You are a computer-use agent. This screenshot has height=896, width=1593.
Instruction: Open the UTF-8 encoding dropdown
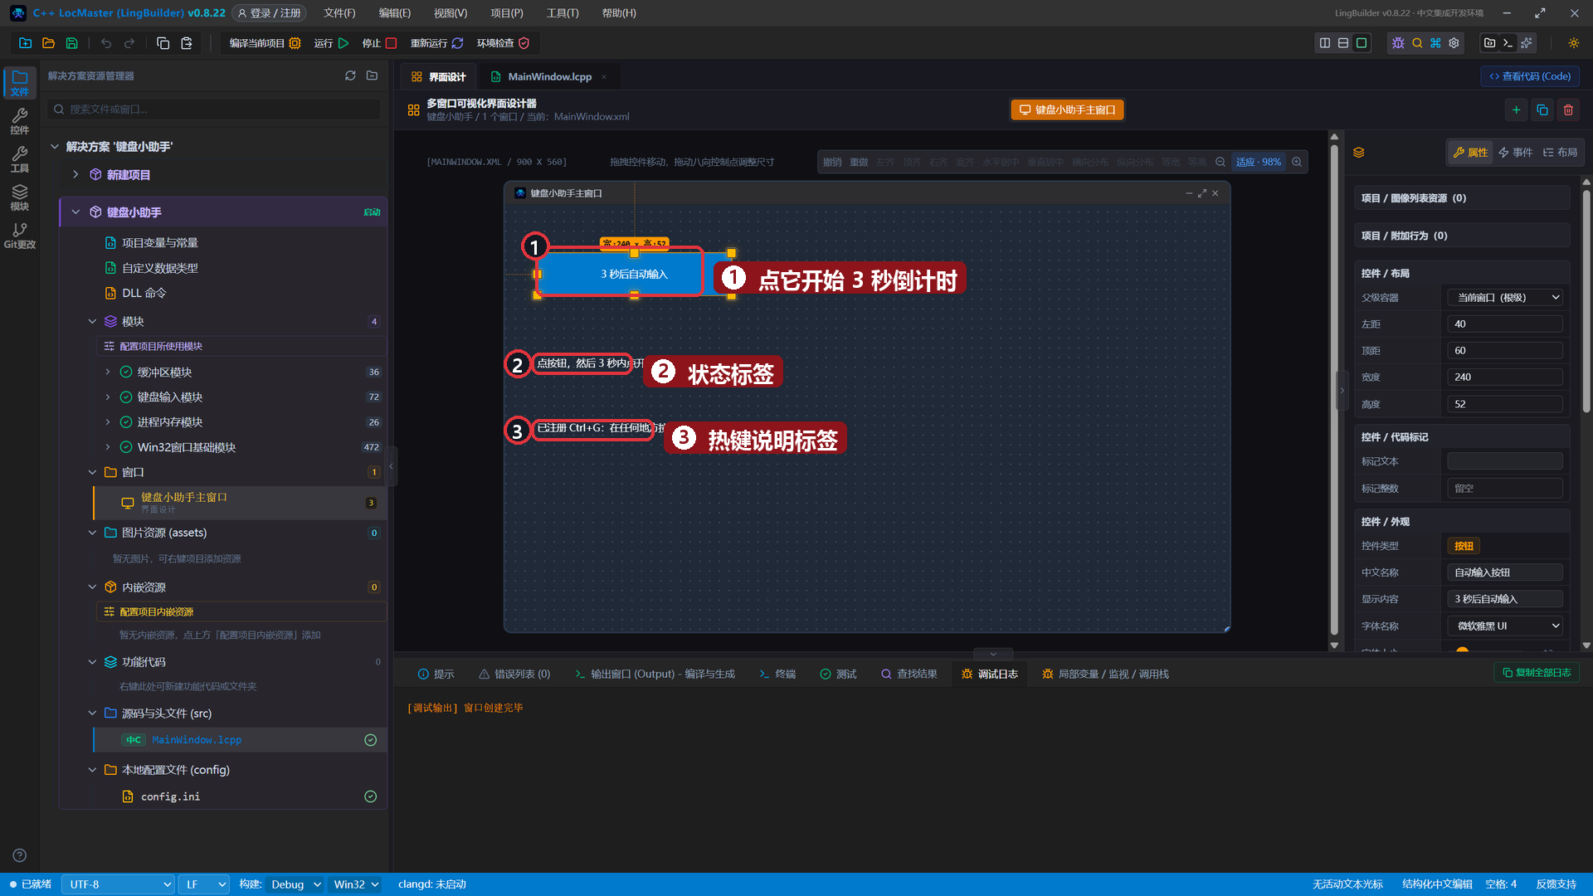pyautogui.click(x=118, y=884)
